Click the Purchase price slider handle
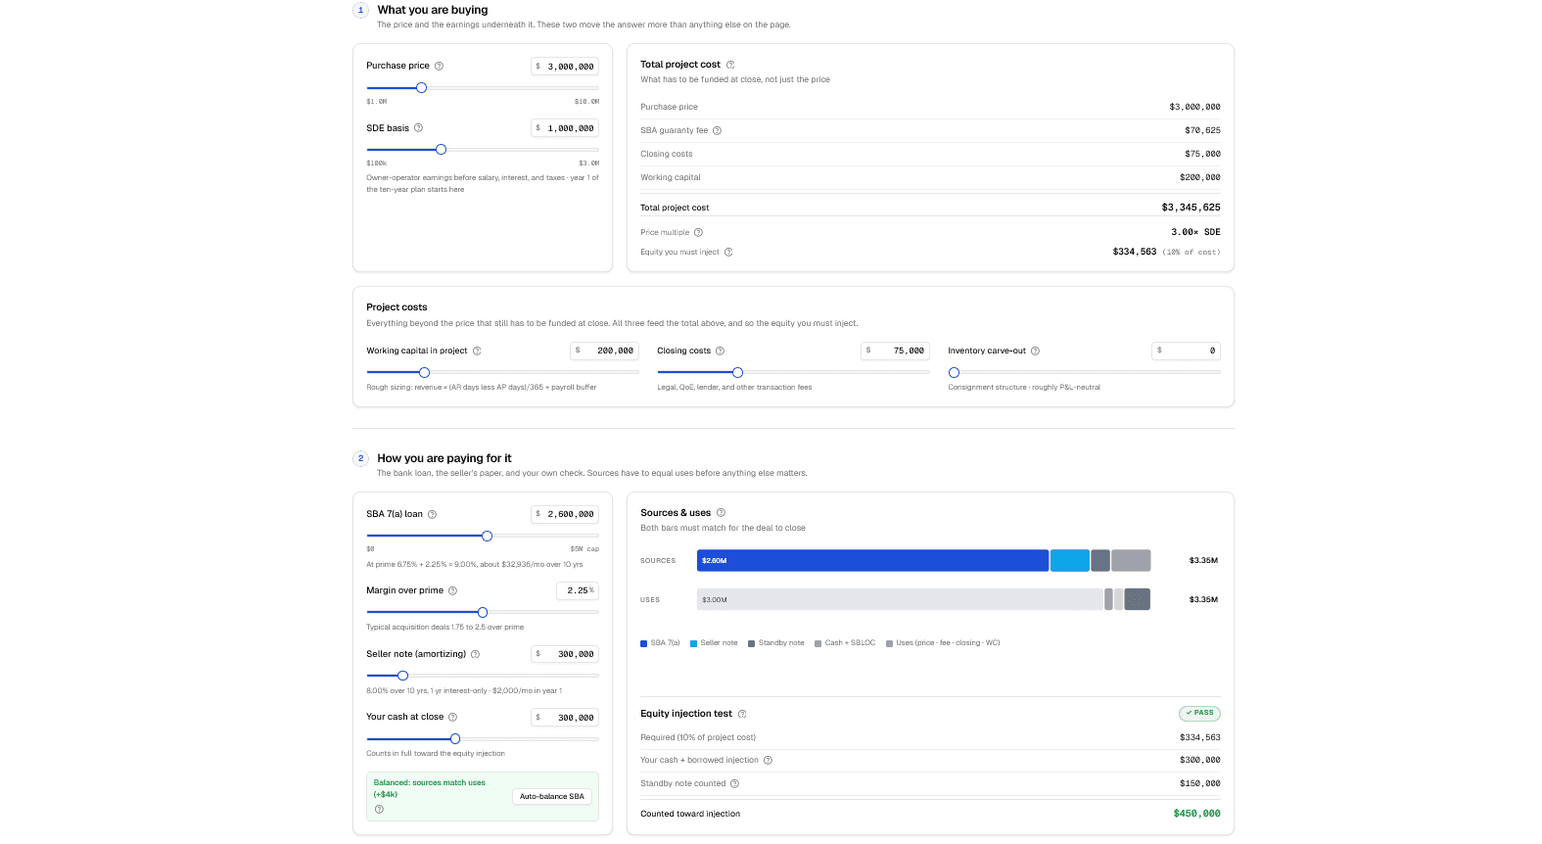This screenshot has height=844, width=1542. (x=421, y=88)
